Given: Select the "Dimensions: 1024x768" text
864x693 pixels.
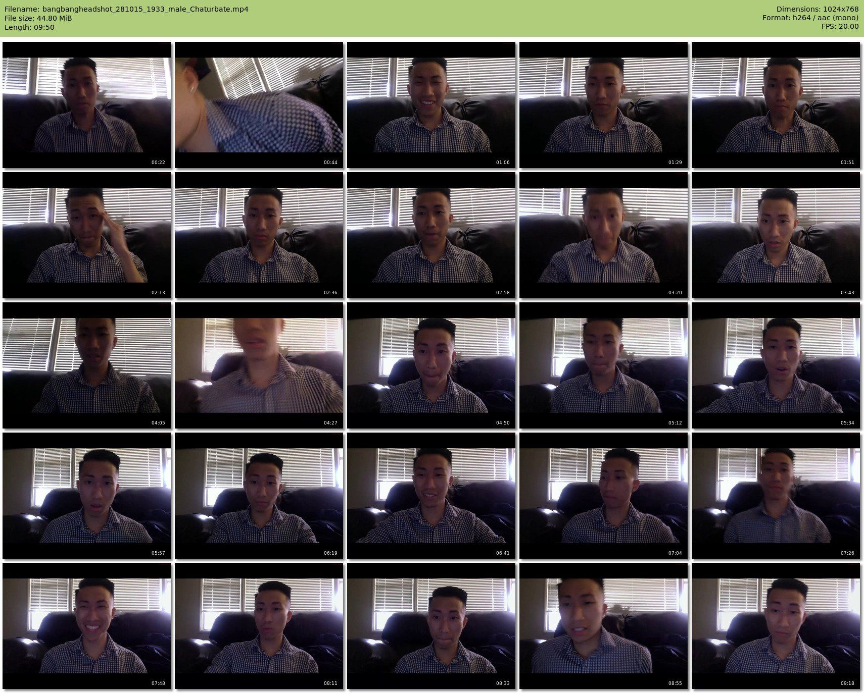Looking at the screenshot, I should [818, 9].
